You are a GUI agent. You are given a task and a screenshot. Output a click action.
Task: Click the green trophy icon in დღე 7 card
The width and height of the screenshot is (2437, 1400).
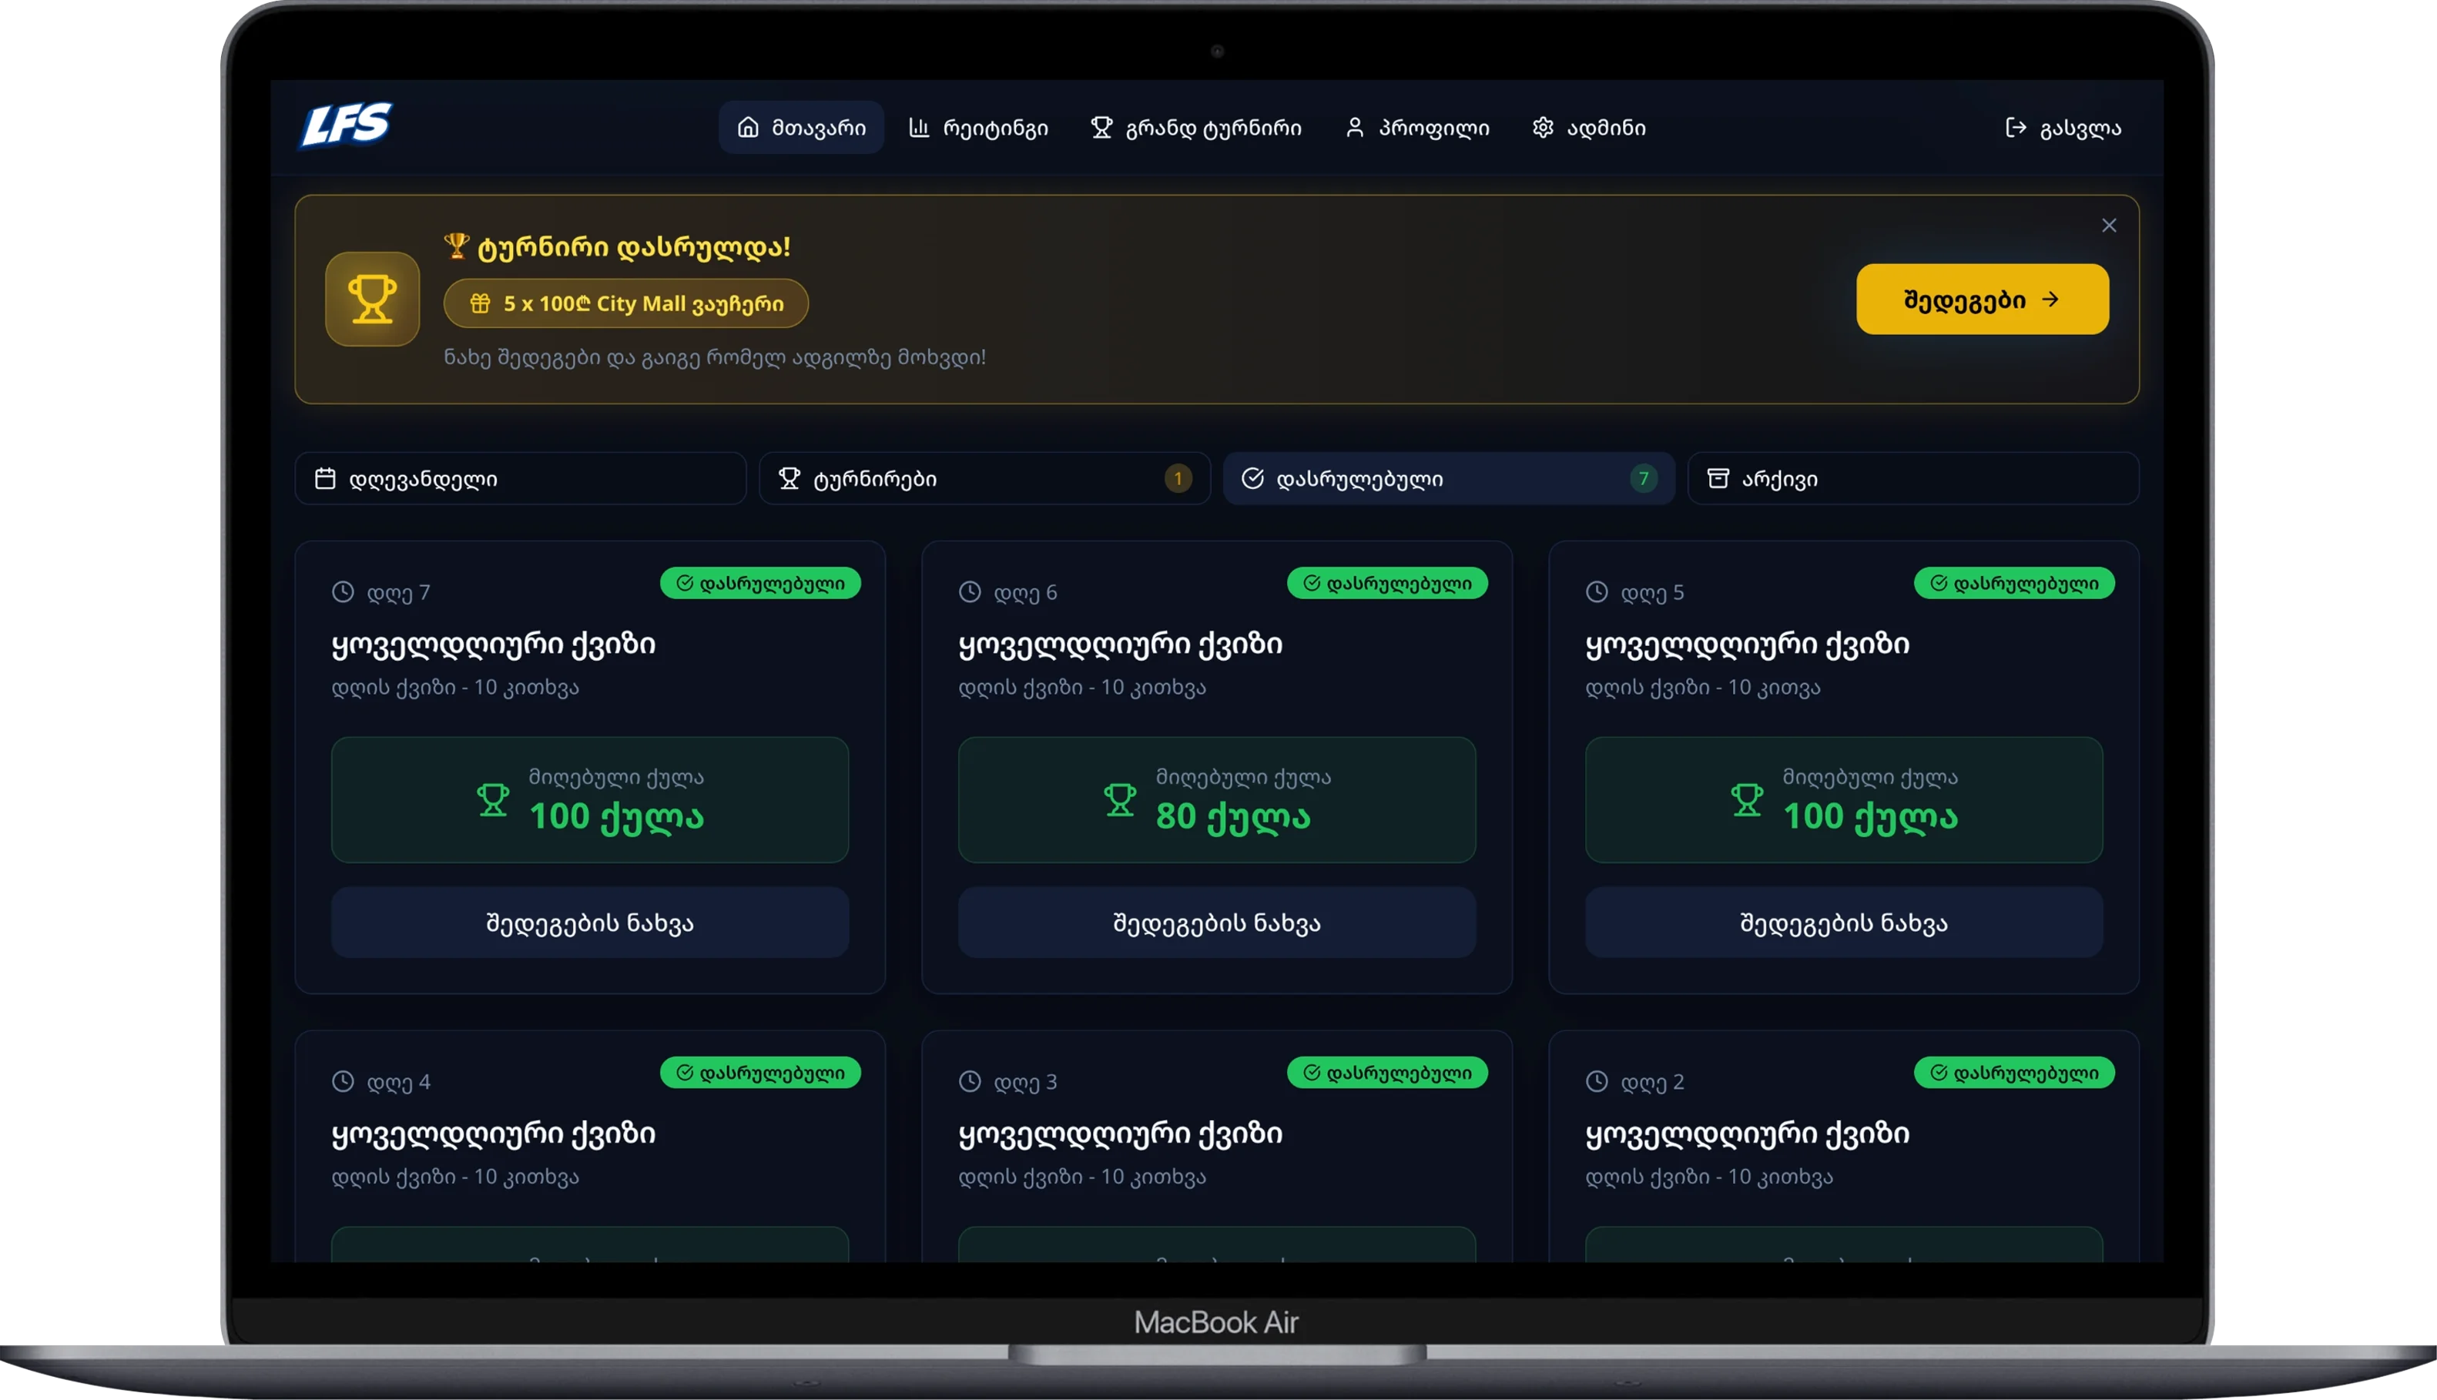tap(494, 800)
